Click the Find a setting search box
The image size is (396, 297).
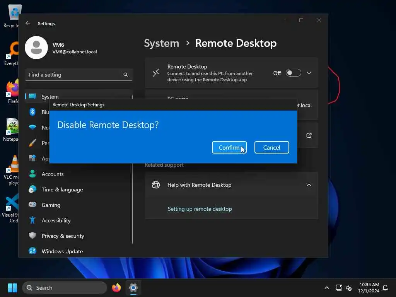(x=79, y=75)
